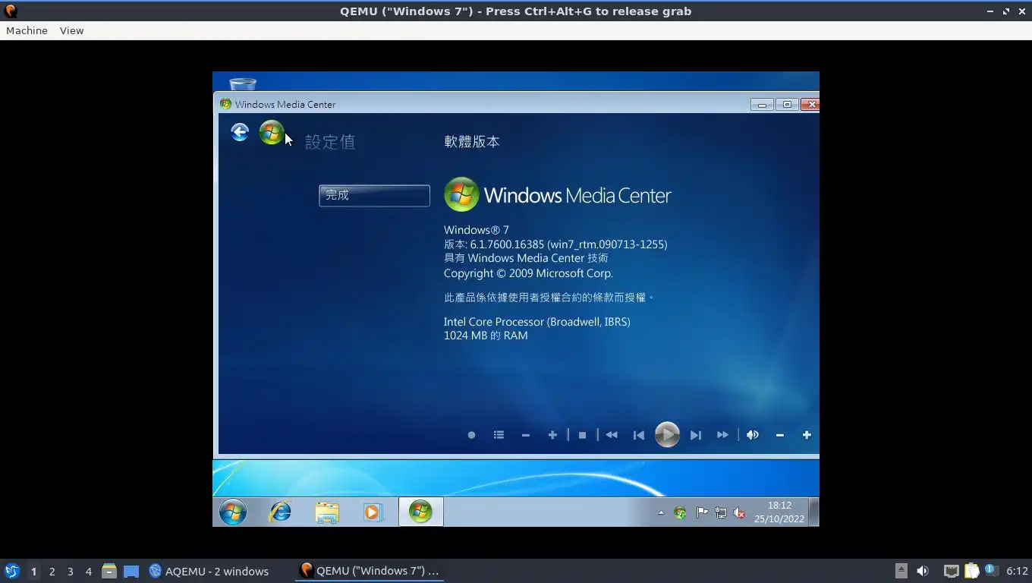Open clipboard manager icon in host panel
Screen dimensions: 1032x583
972,571
